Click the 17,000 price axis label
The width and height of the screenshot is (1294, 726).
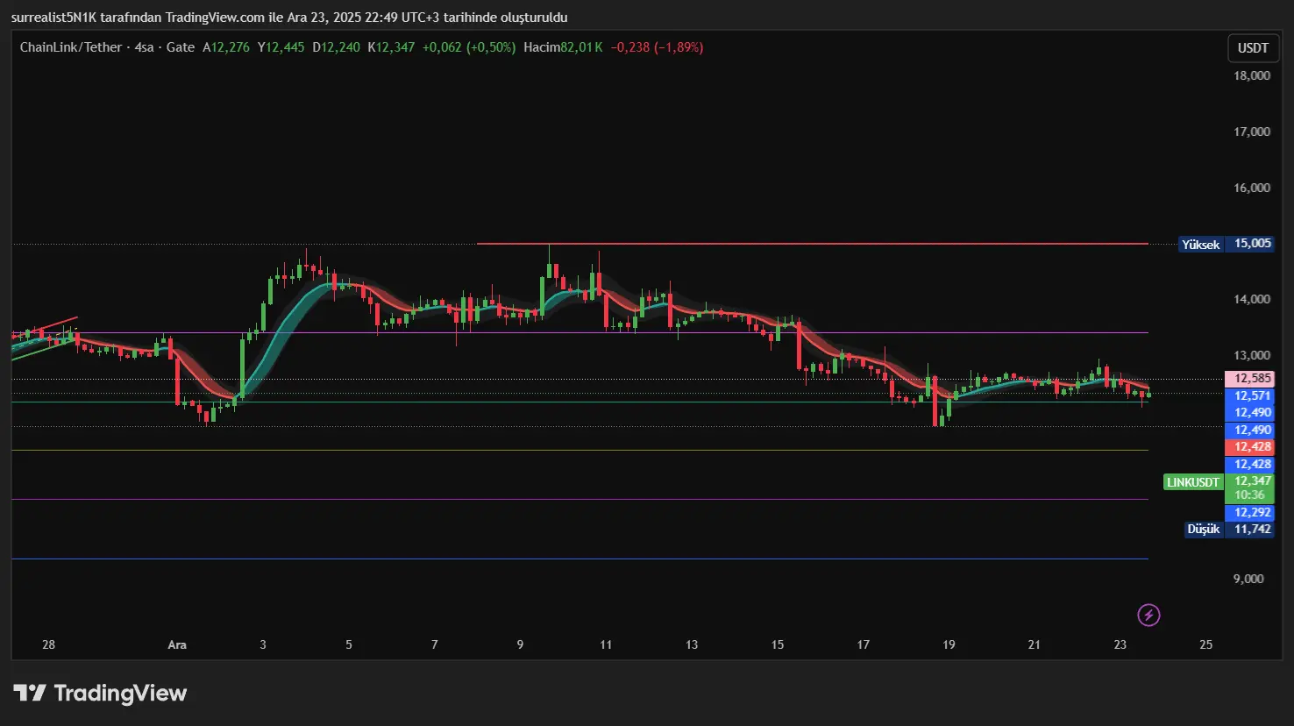(x=1252, y=132)
